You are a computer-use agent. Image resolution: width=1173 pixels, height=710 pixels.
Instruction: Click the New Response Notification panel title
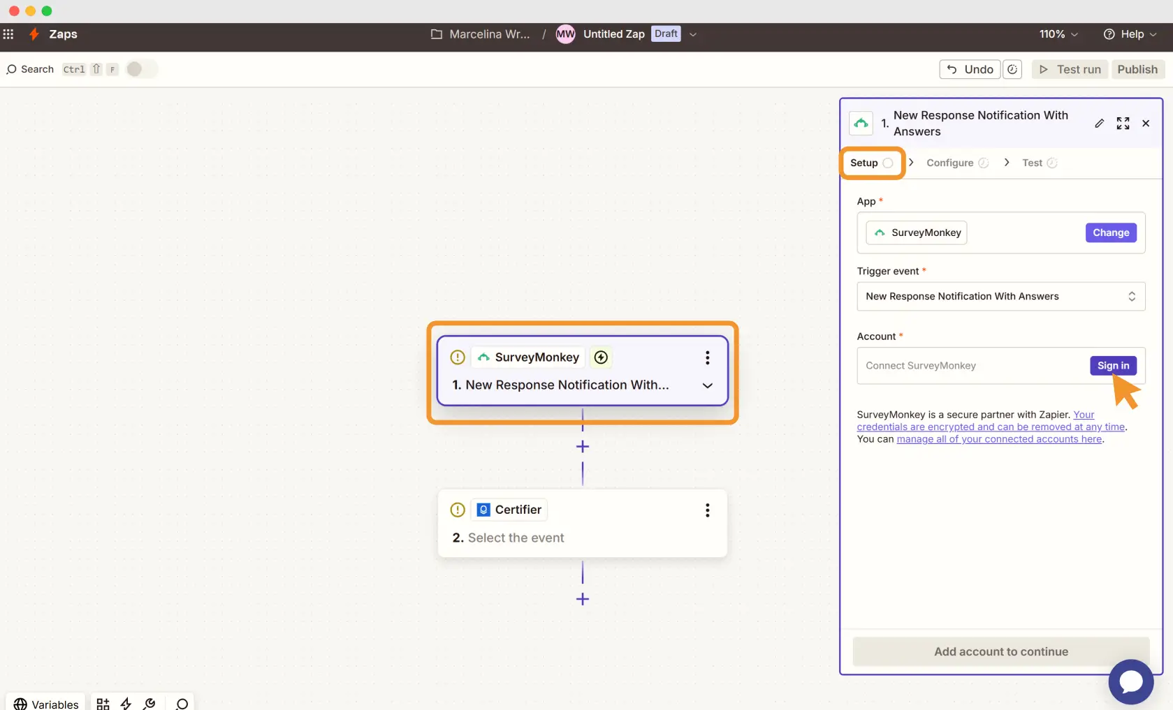click(x=980, y=124)
